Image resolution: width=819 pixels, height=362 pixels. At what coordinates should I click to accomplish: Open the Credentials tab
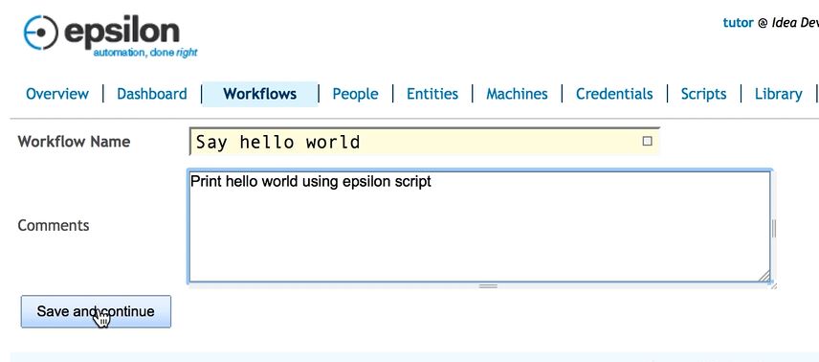tap(614, 94)
